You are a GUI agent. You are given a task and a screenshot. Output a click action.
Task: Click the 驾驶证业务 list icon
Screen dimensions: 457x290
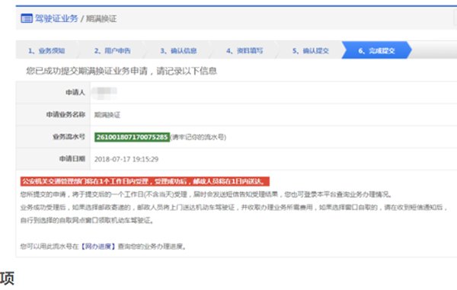pyautogui.click(x=27, y=18)
